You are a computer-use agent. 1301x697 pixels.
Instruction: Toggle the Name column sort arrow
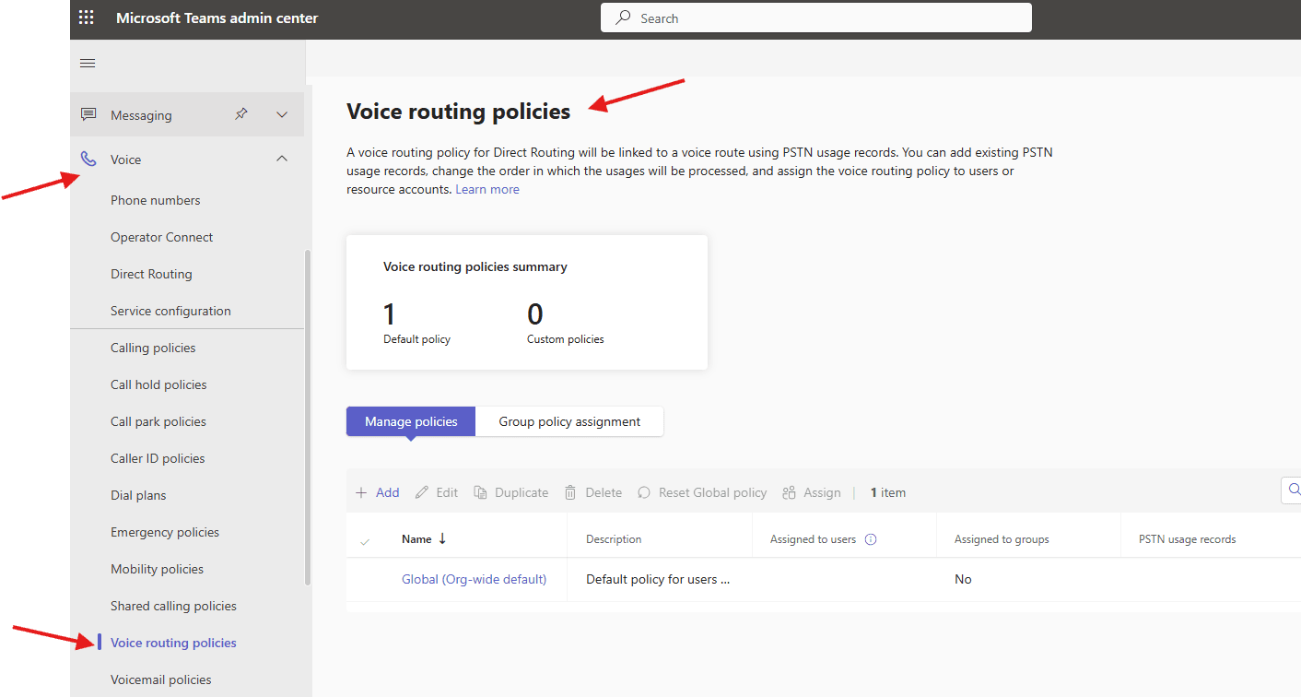tap(440, 538)
